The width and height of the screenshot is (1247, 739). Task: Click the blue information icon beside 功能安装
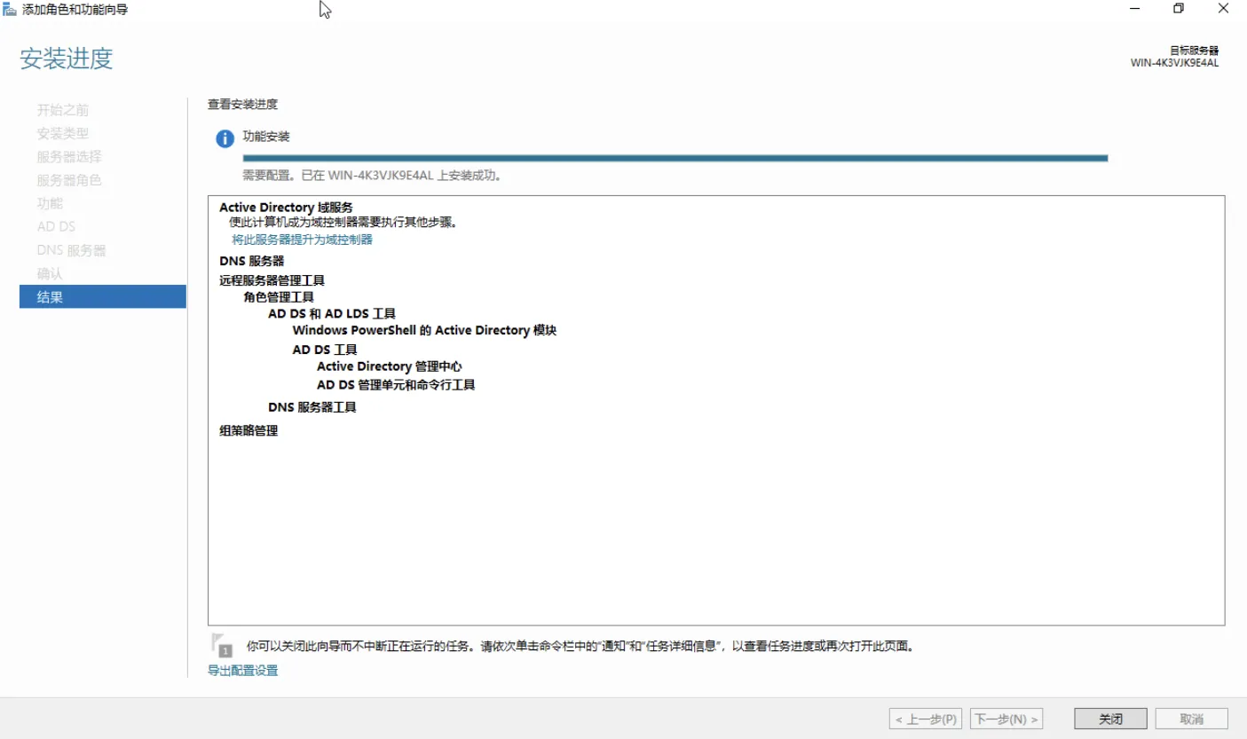click(225, 138)
